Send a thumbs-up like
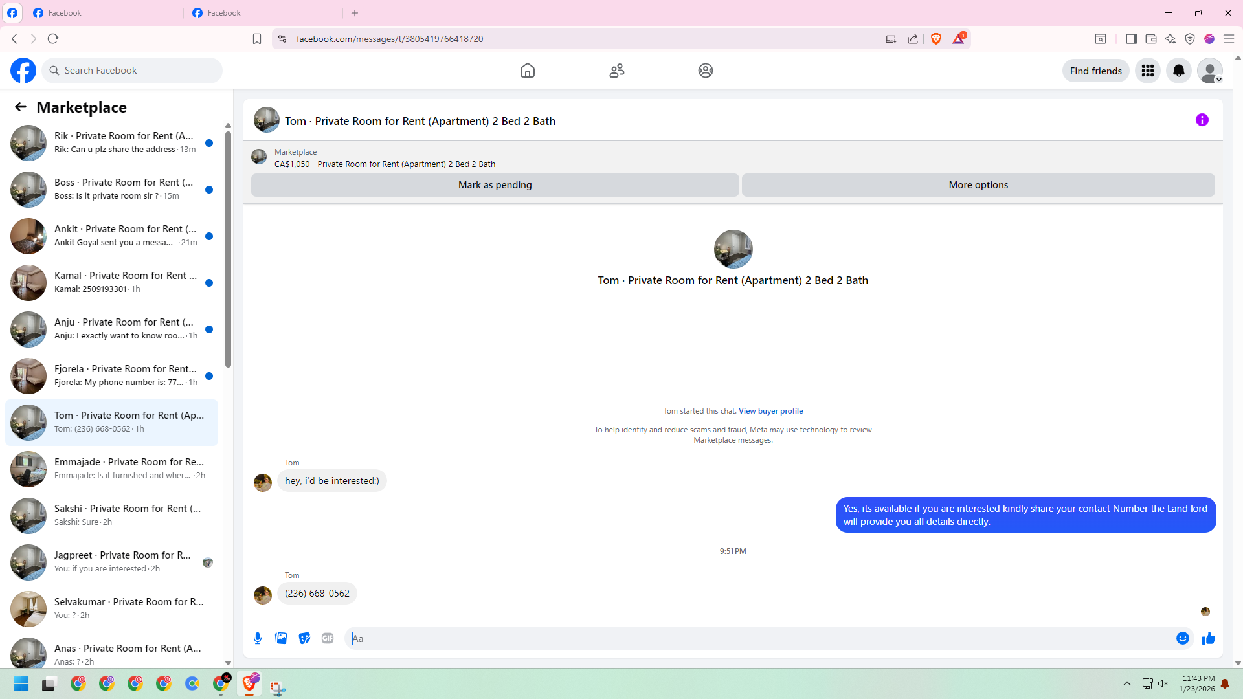The height and width of the screenshot is (699, 1243). coord(1208,638)
